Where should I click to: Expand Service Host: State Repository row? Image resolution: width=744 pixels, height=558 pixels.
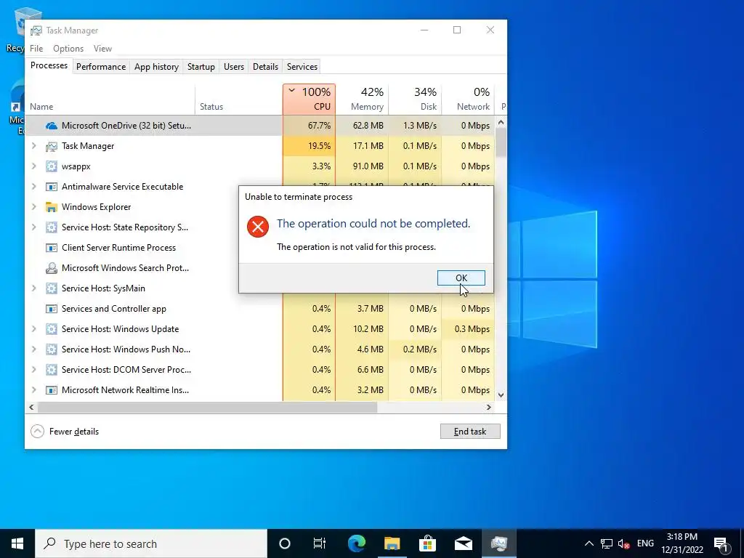[x=33, y=227]
